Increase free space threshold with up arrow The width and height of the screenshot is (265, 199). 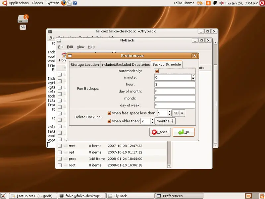pyautogui.click(x=170, y=111)
